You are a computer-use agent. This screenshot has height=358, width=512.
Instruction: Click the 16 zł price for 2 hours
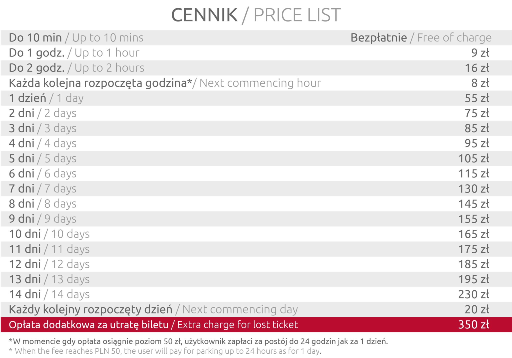(477, 68)
